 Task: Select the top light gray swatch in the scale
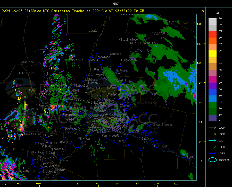212,22
